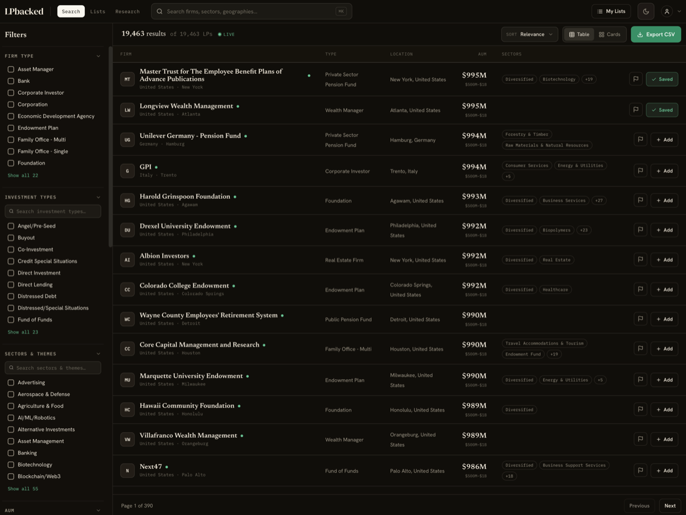Flag Harold Grinspoon Foundation row
The width and height of the screenshot is (686, 515).
click(x=640, y=200)
